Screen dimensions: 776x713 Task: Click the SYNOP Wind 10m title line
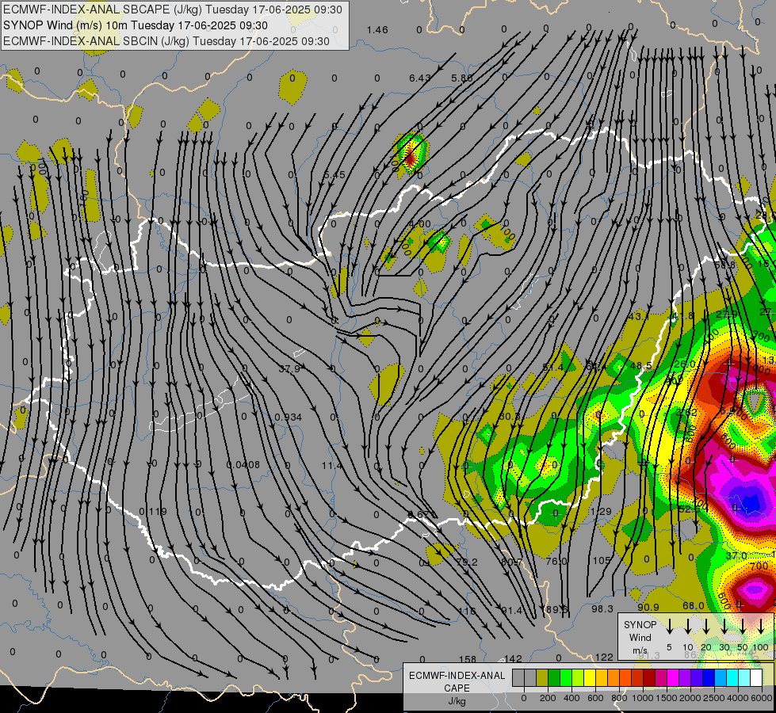point(135,25)
